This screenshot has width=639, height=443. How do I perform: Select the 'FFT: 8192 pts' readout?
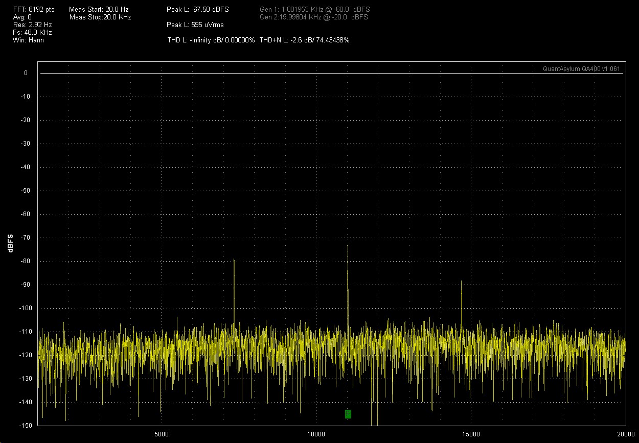coord(34,10)
